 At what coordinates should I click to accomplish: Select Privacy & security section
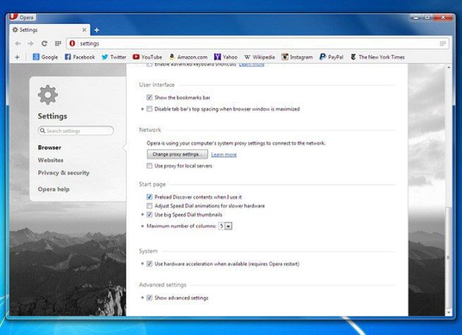(x=63, y=173)
